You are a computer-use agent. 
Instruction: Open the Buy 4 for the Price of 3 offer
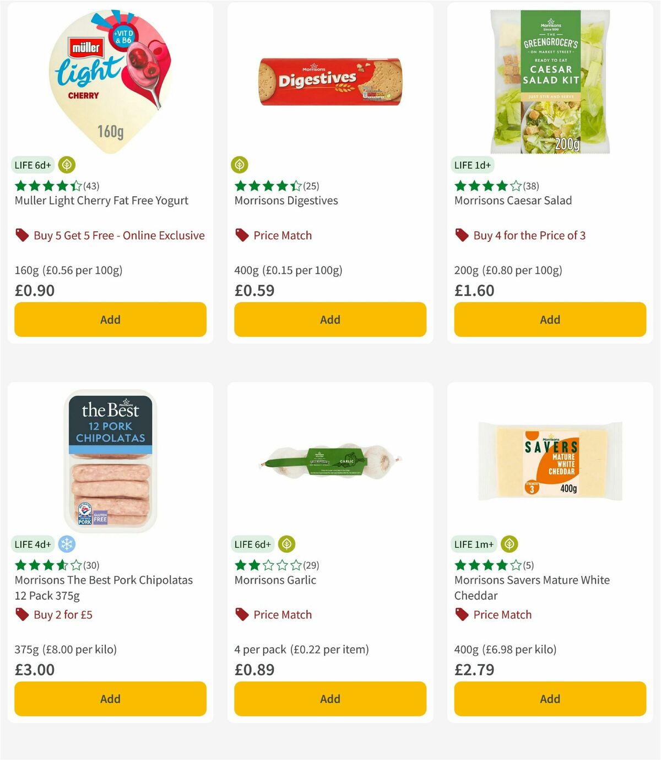click(529, 235)
